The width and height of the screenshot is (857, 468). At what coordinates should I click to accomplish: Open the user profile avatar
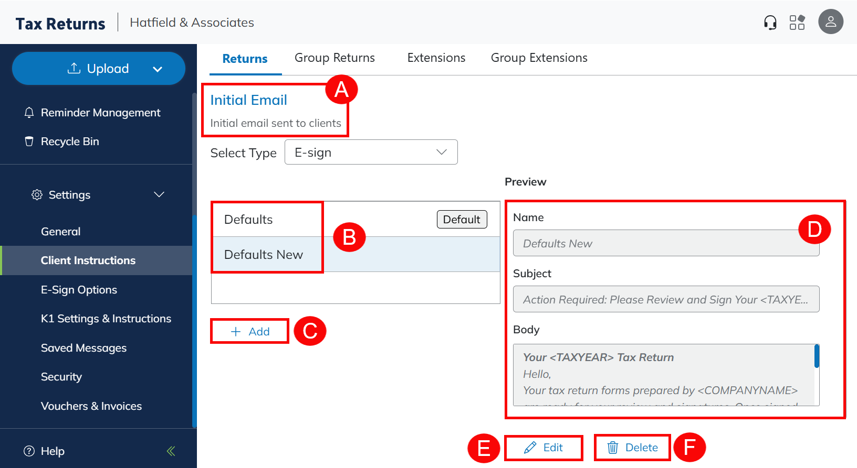pyautogui.click(x=830, y=22)
